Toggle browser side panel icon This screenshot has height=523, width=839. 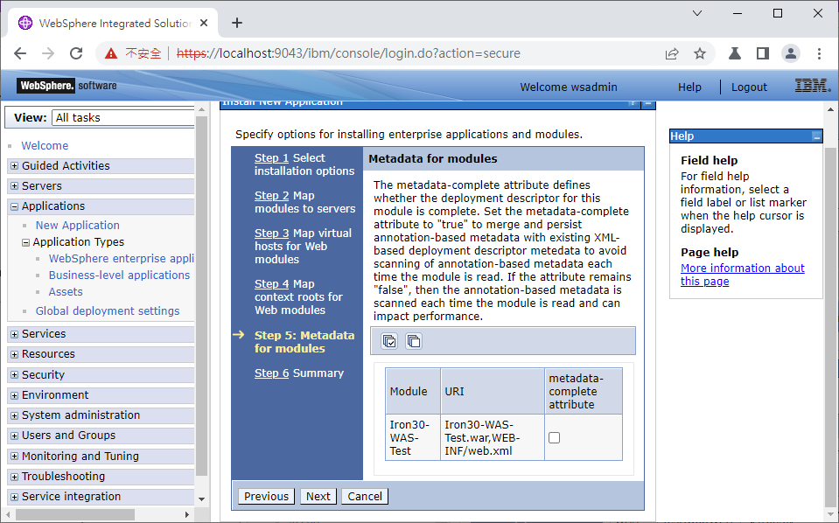click(x=763, y=53)
